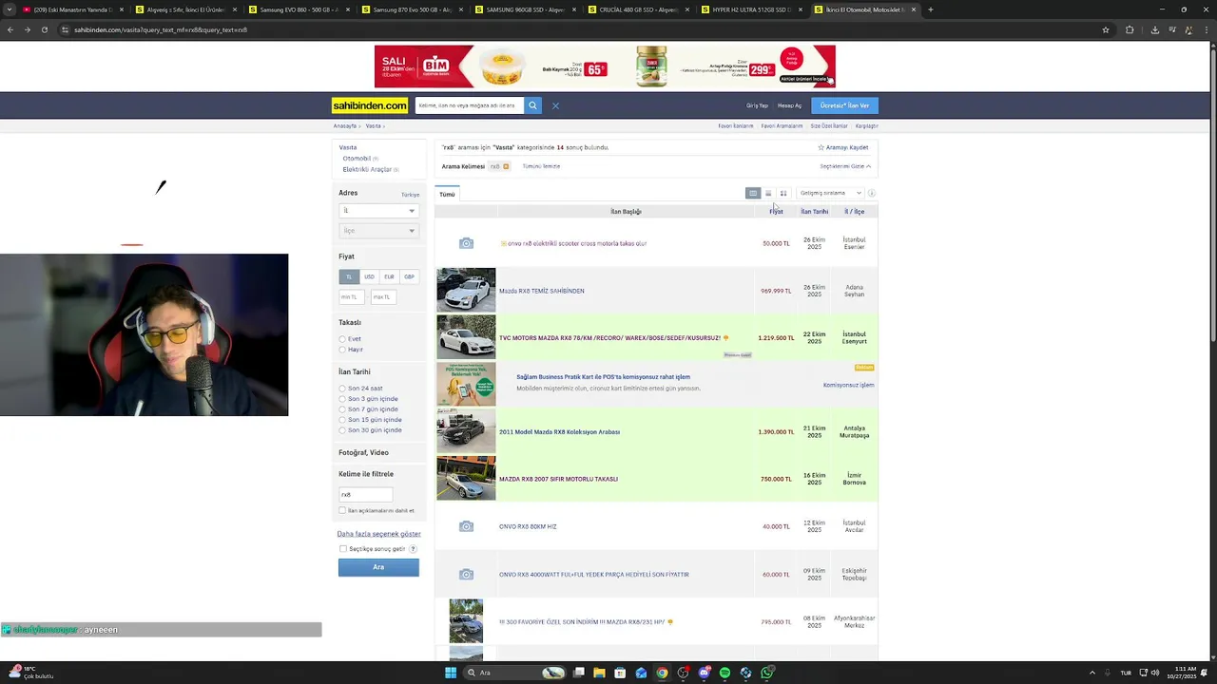The height and width of the screenshot is (684, 1217).
Task: Open Spotify from the taskbar
Action: (x=724, y=673)
